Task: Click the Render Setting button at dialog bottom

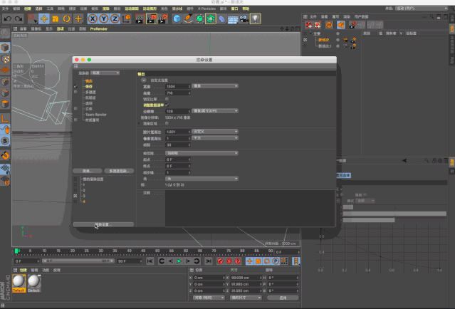Action: coord(103,224)
